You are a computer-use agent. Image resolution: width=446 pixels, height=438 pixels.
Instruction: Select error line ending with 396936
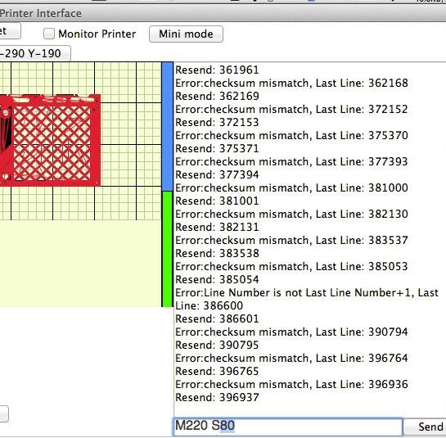[291, 384]
